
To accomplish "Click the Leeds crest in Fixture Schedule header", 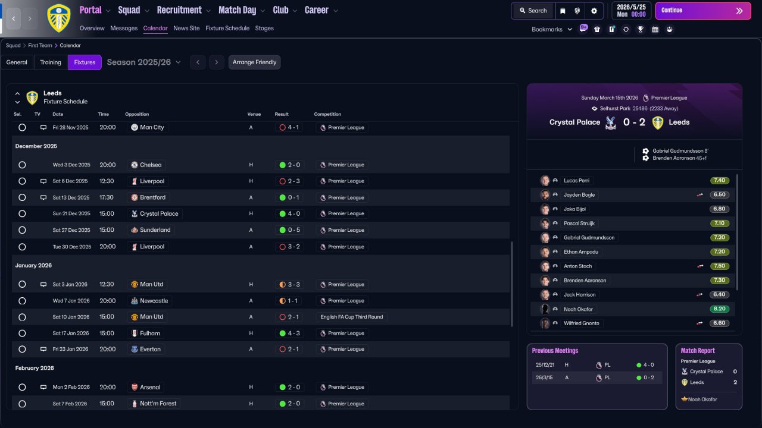I will click(x=32, y=97).
